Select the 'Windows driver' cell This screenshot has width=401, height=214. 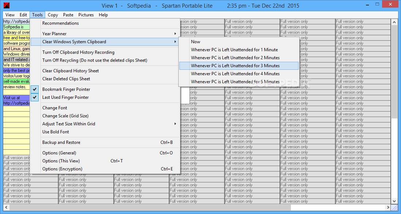pos(16,54)
